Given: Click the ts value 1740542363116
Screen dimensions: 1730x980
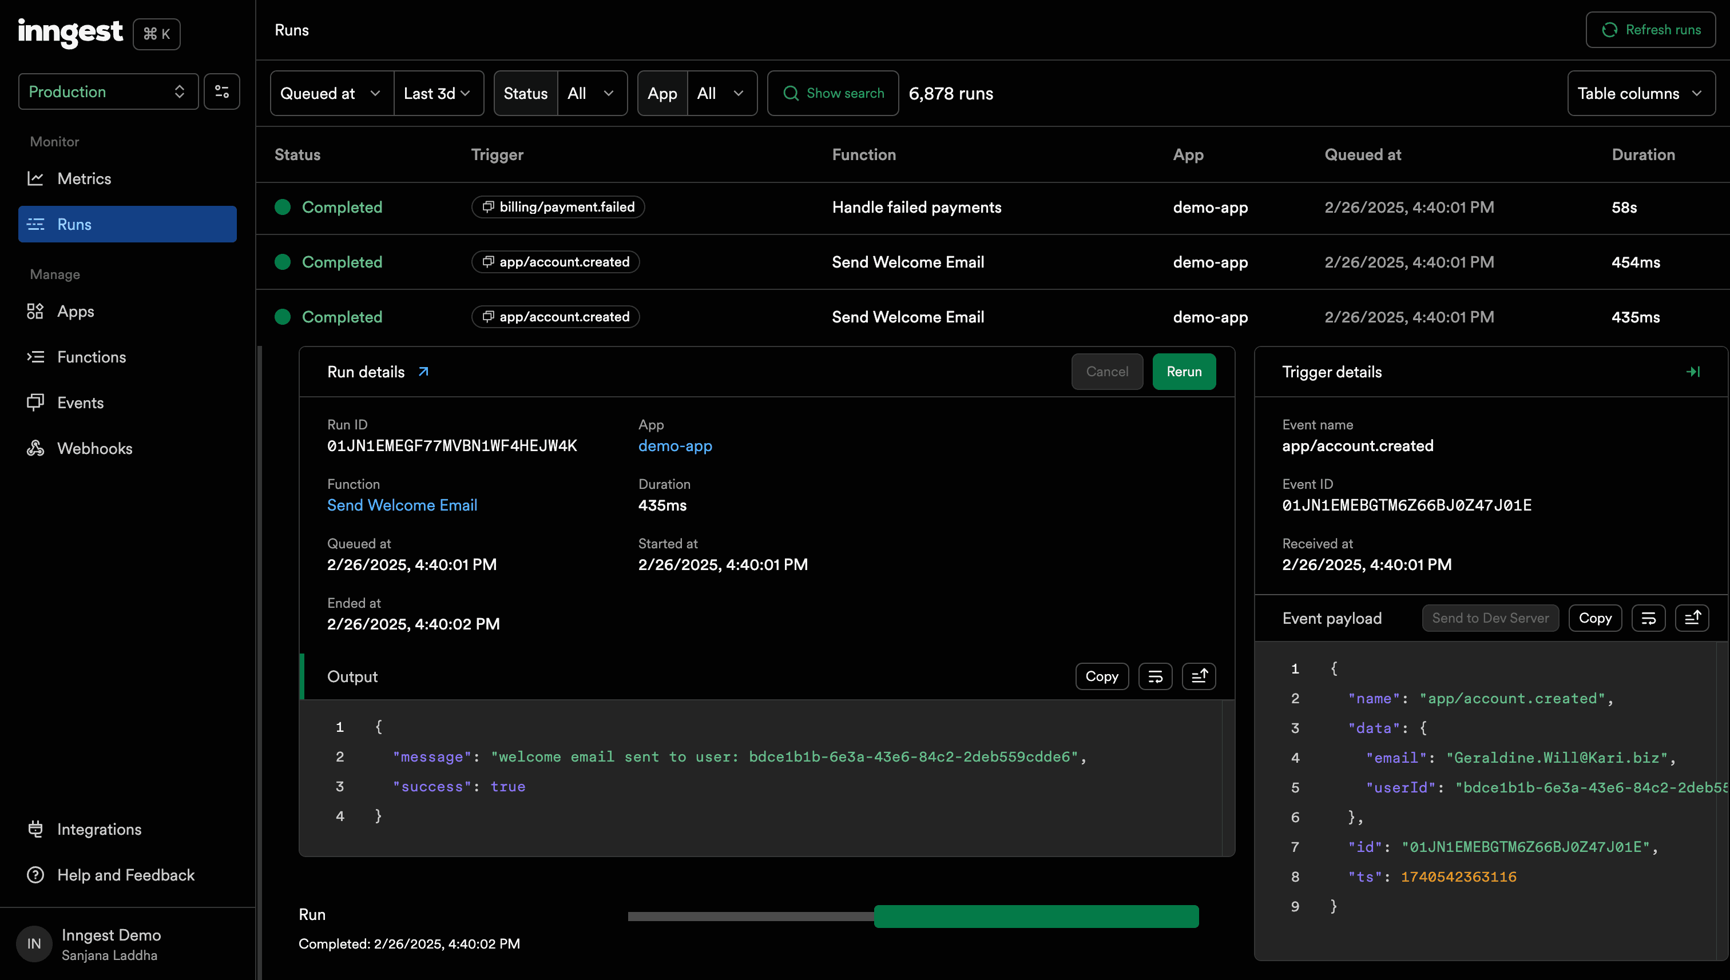Looking at the screenshot, I should click(x=1459, y=877).
